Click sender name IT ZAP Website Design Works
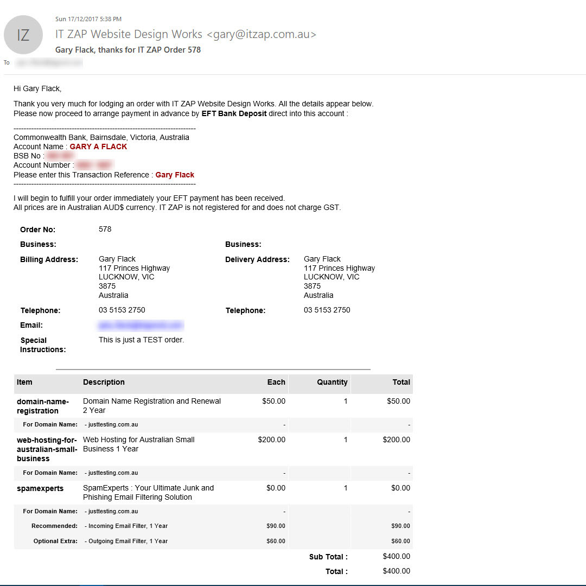This screenshot has height=586, width=586. point(129,34)
